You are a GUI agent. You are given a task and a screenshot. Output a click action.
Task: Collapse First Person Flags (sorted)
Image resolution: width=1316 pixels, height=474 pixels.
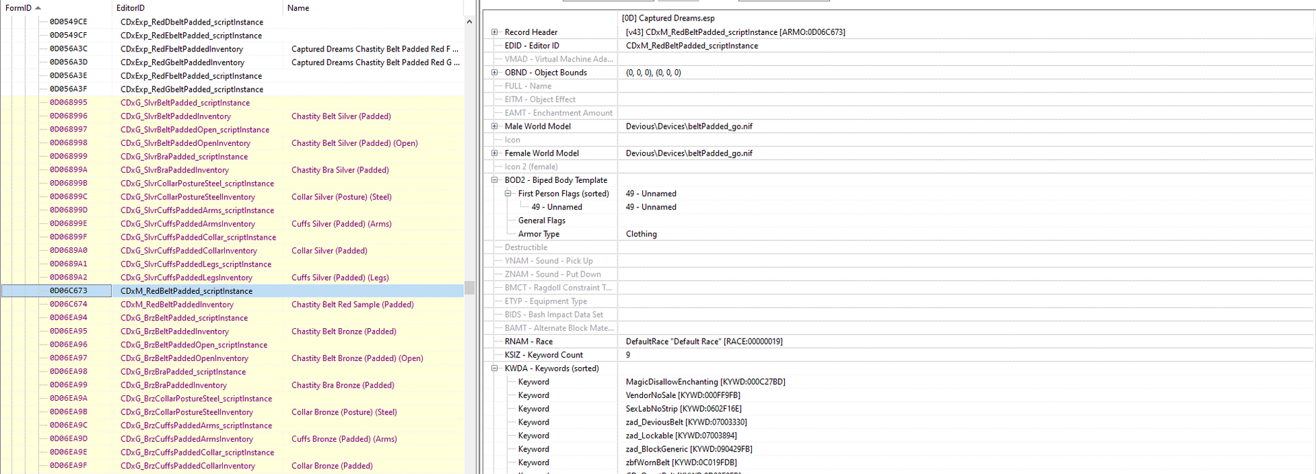[x=508, y=194]
